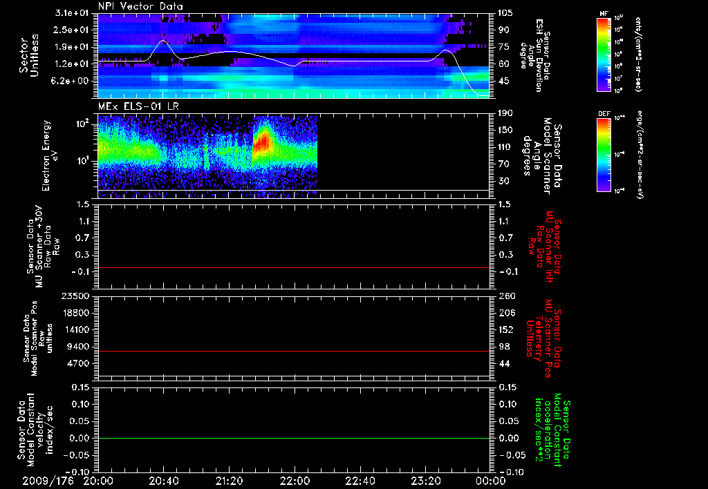Click the 90 degree tick label
This screenshot has width=708, height=489.
503,30
